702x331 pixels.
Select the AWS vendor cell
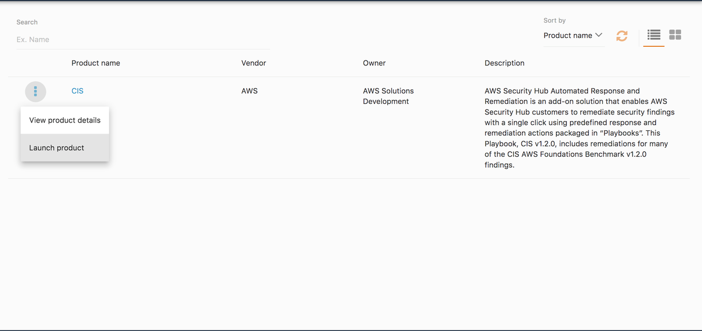click(249, 91)
